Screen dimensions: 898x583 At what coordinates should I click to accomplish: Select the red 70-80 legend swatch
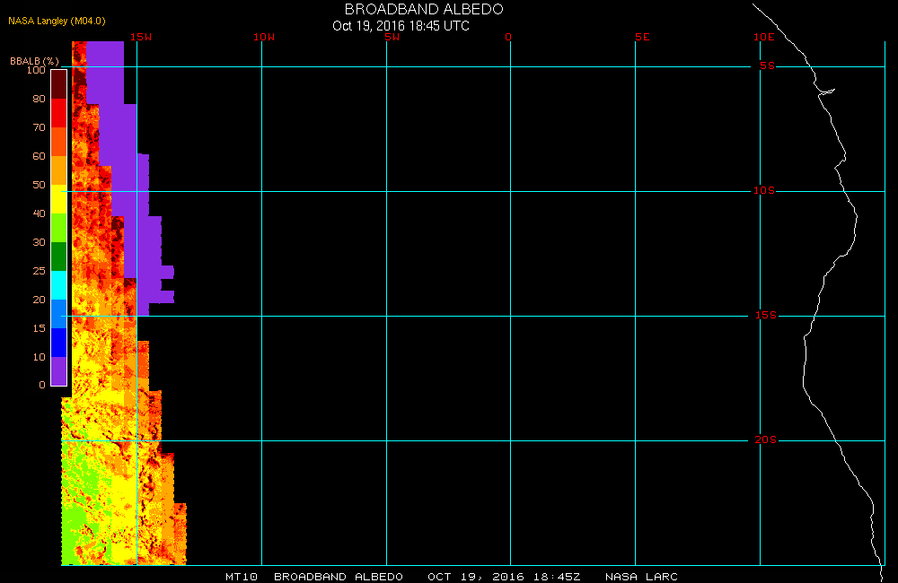click(x=59, y=113)
